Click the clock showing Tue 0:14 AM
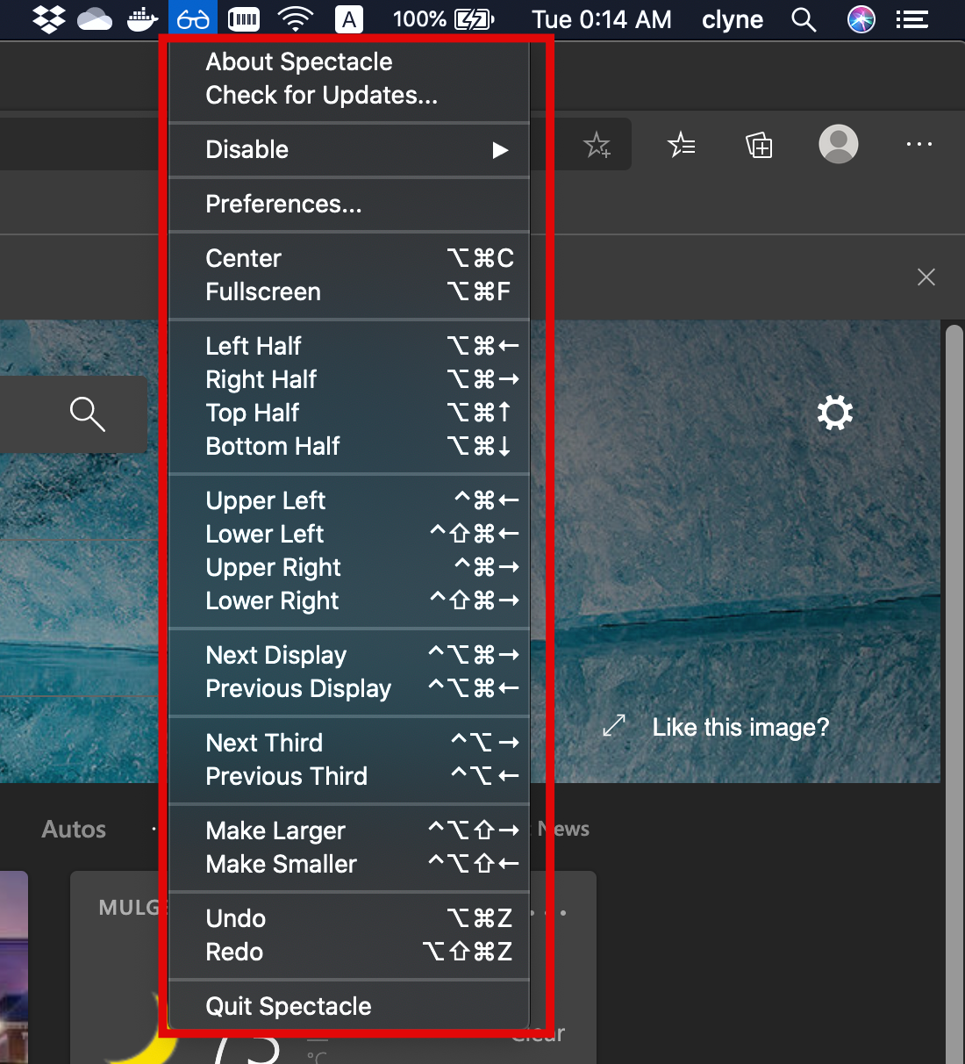The height and width of the screenshot is (1064, 965). pyautogui.click(x=602, y=19)
